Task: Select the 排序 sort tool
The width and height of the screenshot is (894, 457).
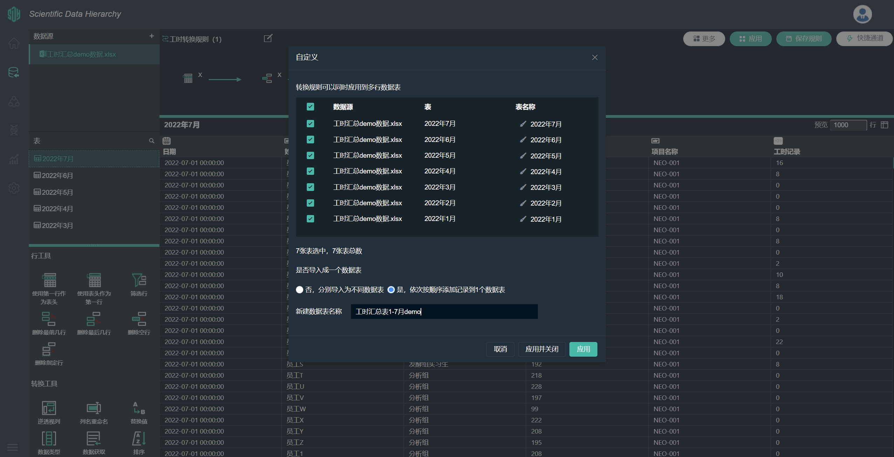Action: click(139, 443)
